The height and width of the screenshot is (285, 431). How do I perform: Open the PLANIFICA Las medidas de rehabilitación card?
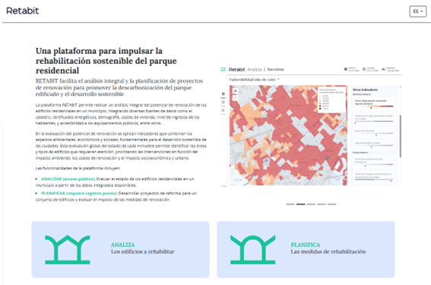click(306, 249)
